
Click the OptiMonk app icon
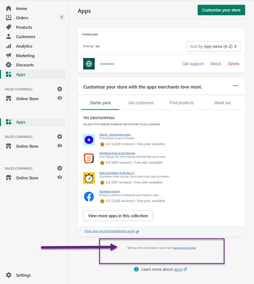[x=89, y=158]
